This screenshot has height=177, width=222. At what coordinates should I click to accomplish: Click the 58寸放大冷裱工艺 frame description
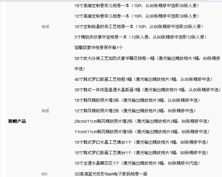click(148, 63)
